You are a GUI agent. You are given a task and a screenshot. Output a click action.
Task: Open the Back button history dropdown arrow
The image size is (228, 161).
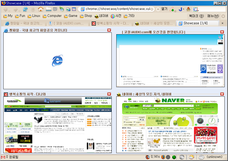click(9, 11)
